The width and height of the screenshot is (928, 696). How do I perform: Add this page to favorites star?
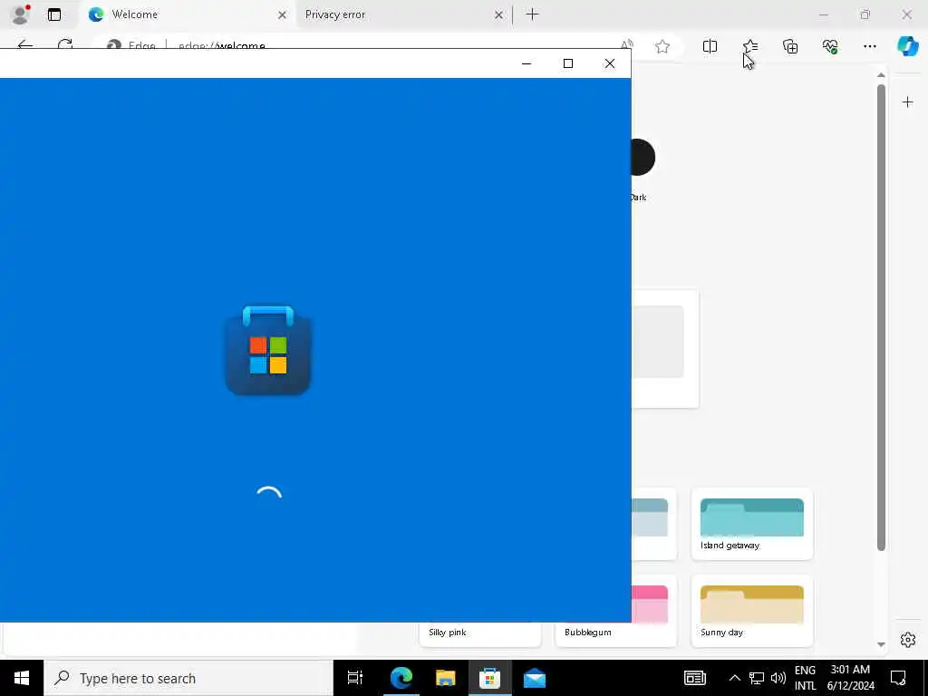(x=662, y=46)
